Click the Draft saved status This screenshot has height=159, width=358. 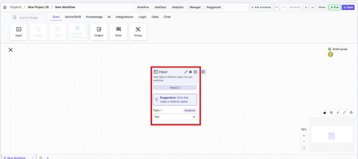pos(337,49)
